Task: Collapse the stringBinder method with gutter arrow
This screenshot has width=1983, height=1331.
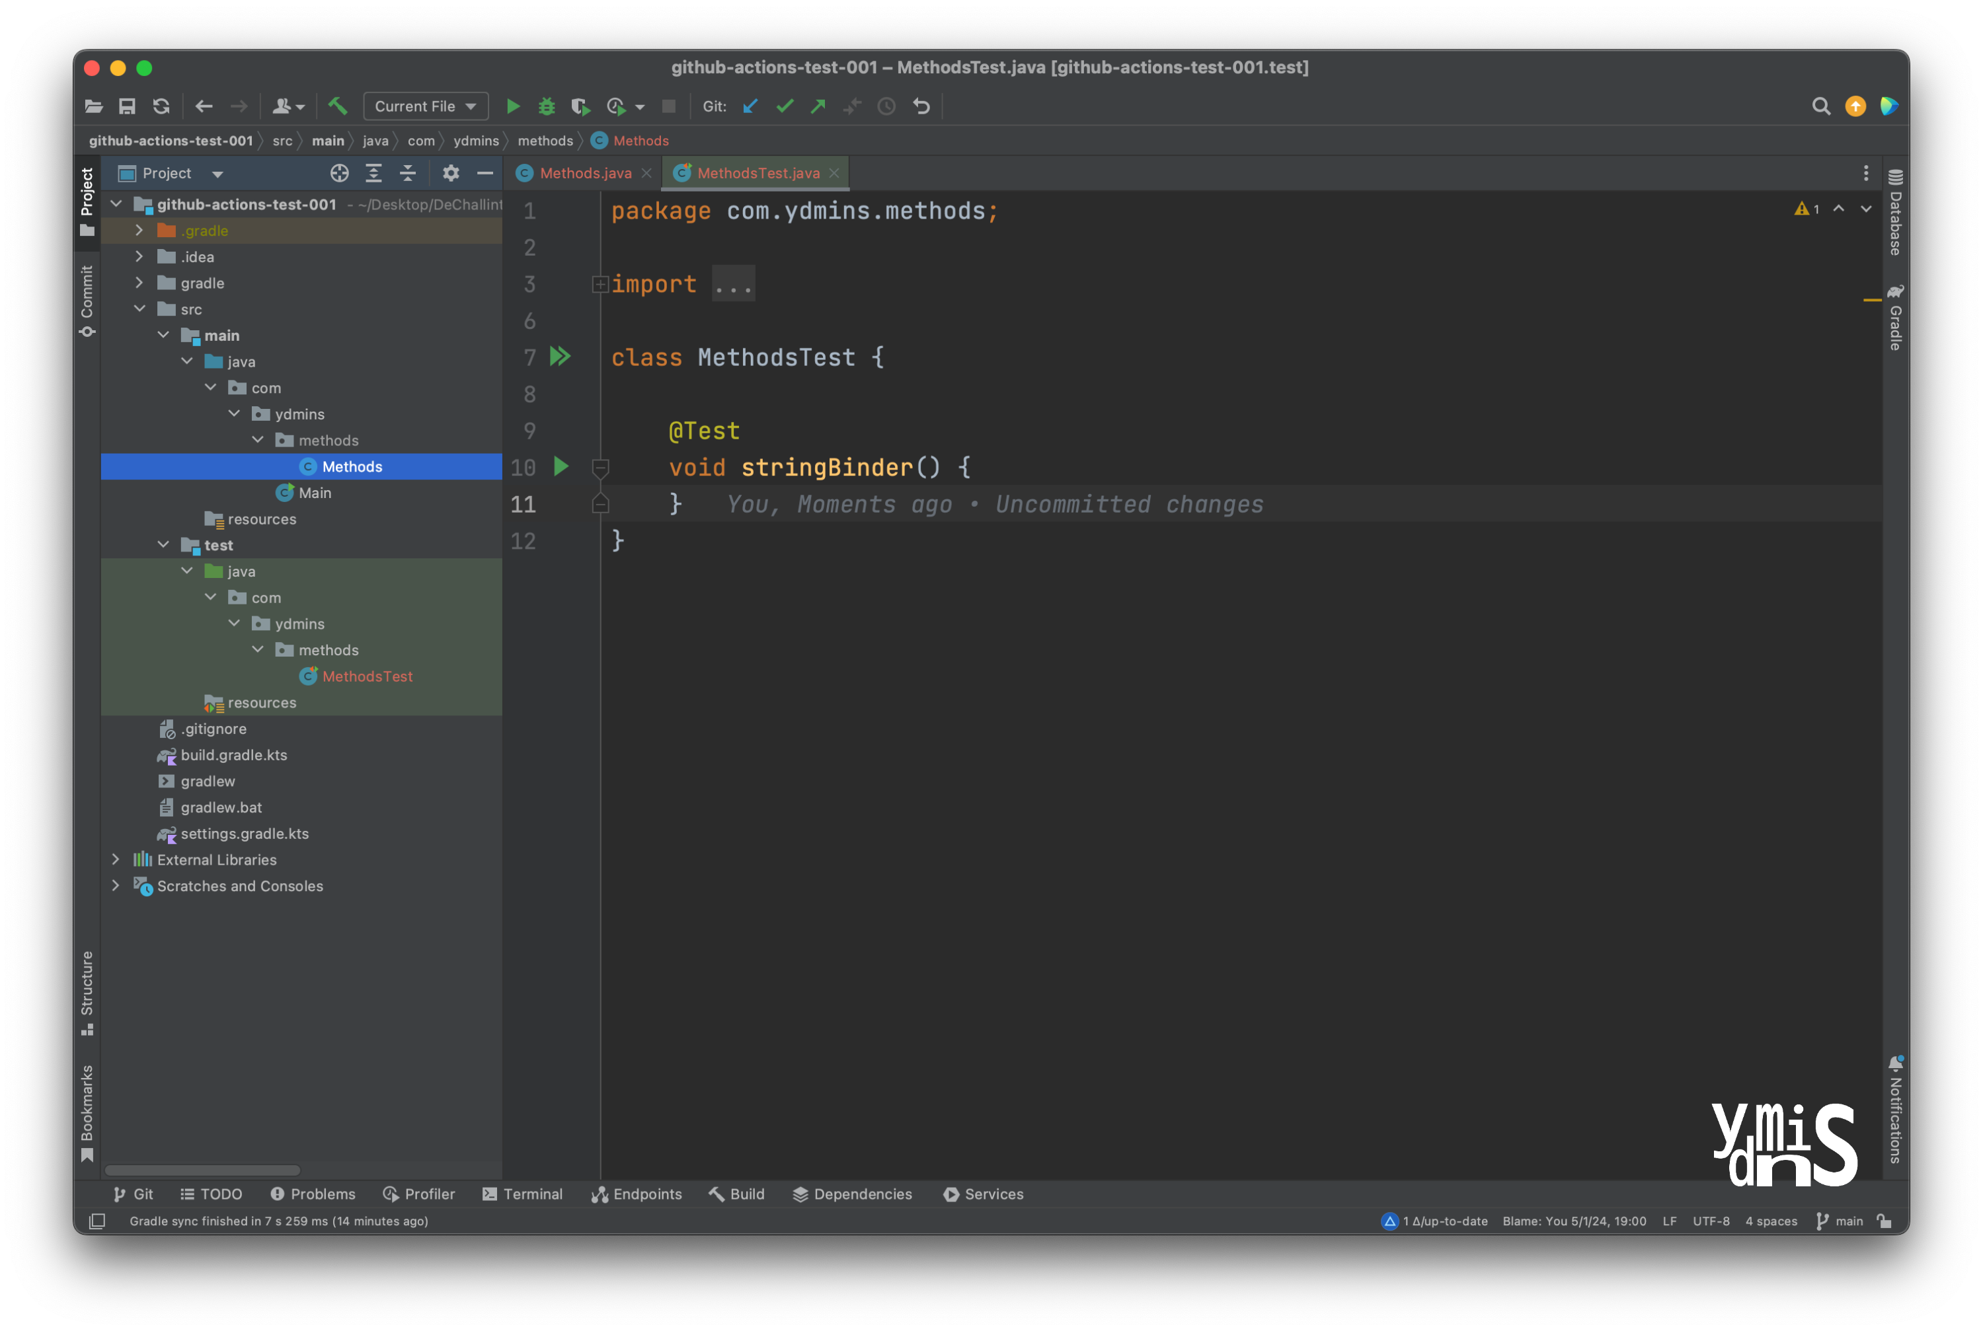Action: [x=600, y=468]
